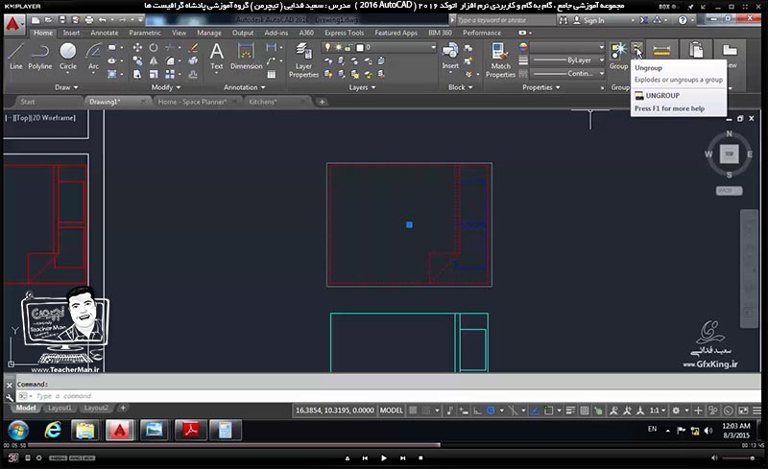Viewport: 768px width, 469px height.
Task: Choose the Move tool in Modify
Action: pyautogui.click(x=137, y=48)
